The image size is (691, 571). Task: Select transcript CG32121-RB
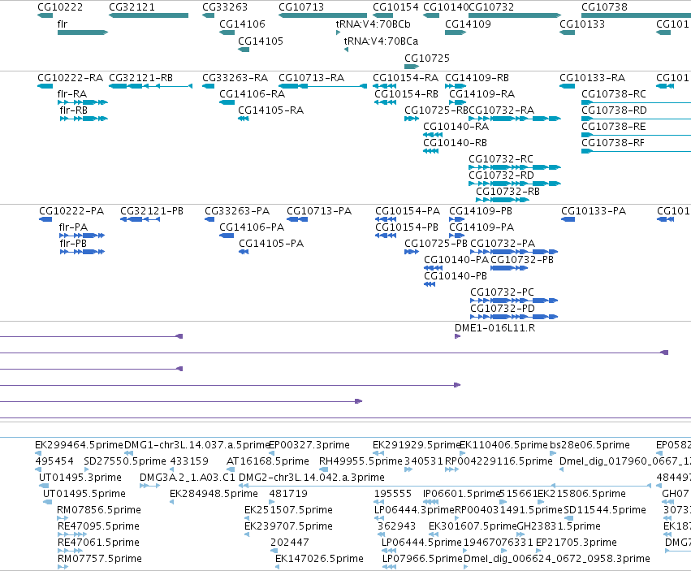click(141, 78)
